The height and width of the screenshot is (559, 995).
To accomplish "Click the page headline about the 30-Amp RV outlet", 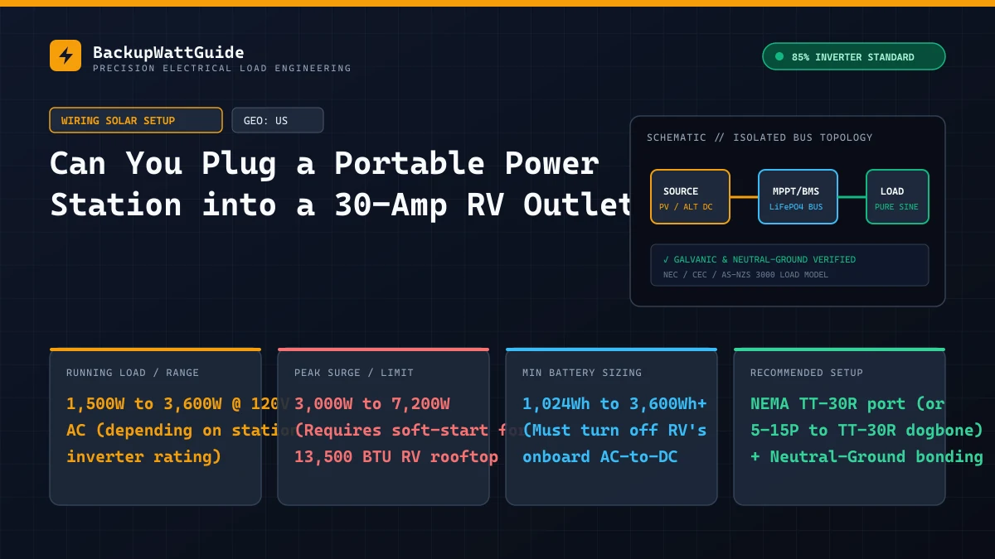I will click(340, 185).
